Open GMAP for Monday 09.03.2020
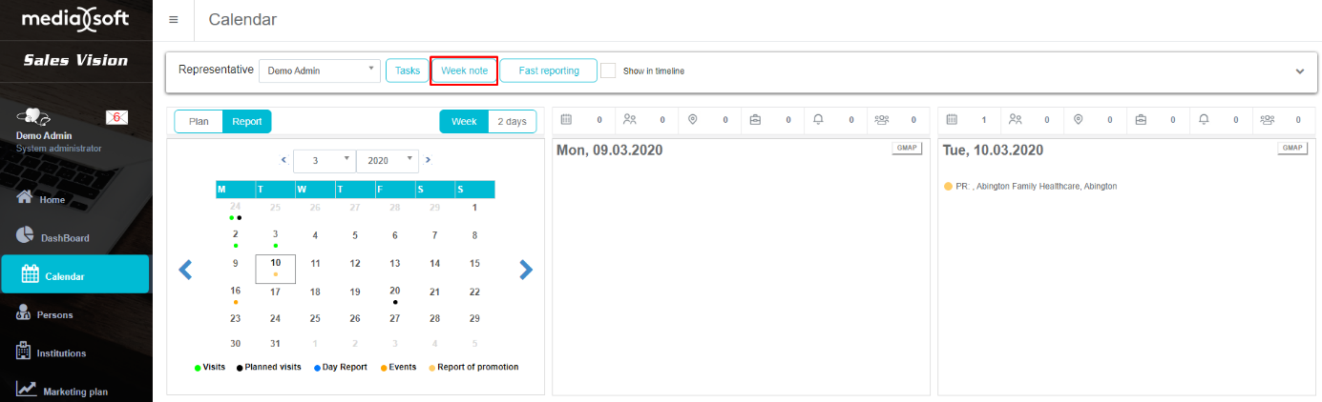This screenshot has height=402, width=1322. click(x=907, y=149)
